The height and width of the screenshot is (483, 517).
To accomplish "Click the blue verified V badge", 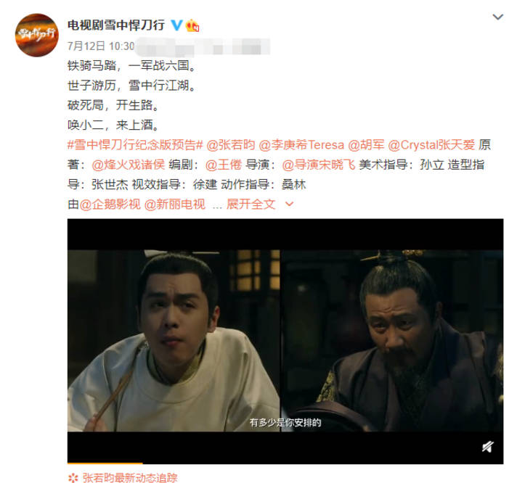I will point(177,25).
